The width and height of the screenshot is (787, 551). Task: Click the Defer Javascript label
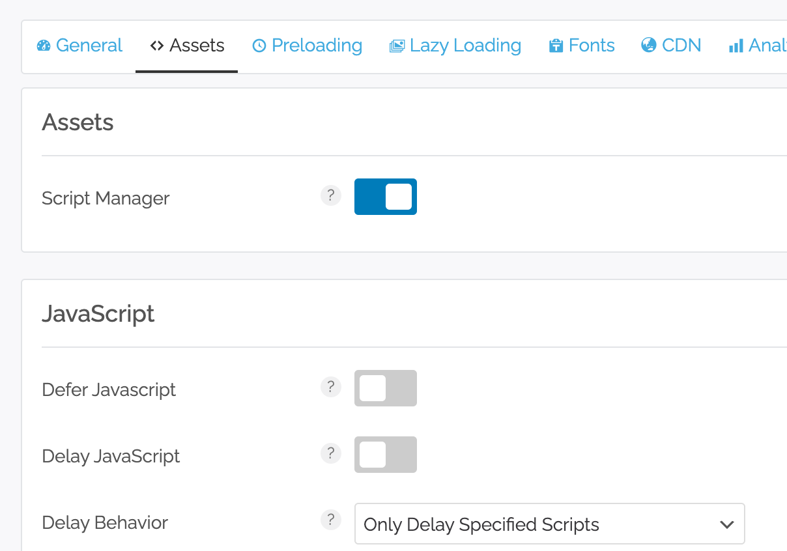click(109, 389)
